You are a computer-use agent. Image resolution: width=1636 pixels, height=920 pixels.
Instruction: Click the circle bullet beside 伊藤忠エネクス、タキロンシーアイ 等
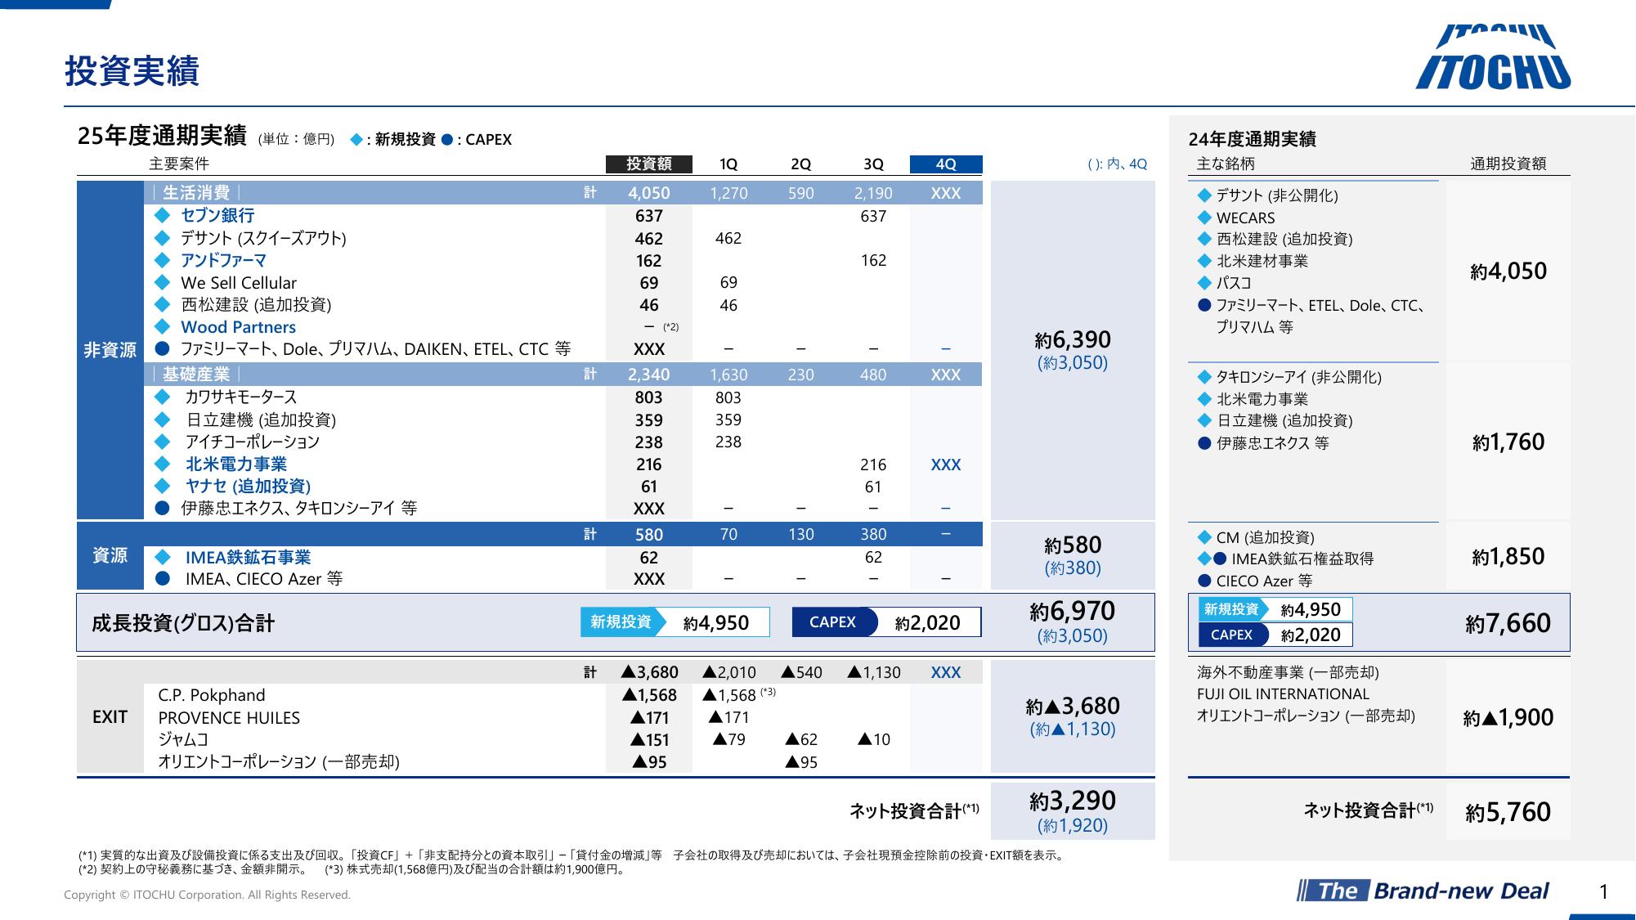click(163, 509)
